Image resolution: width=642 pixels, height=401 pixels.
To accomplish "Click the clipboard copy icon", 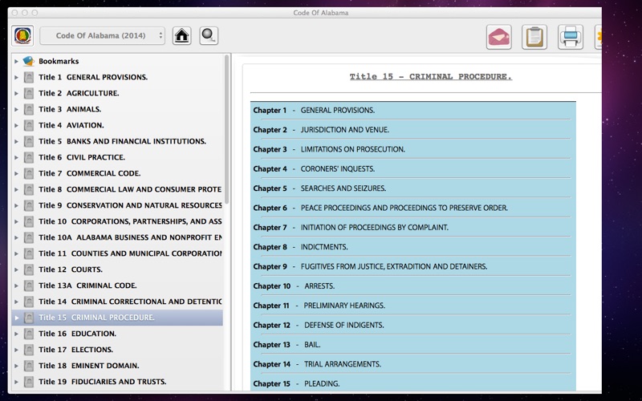I will [534, 37].
